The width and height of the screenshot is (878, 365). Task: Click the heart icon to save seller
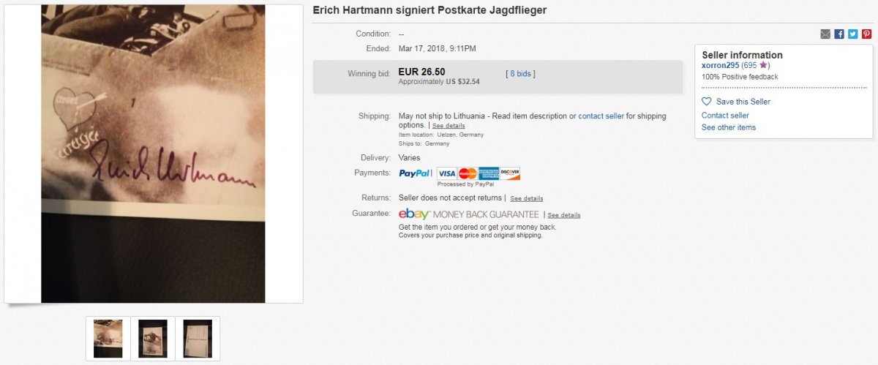coord(707,102)
